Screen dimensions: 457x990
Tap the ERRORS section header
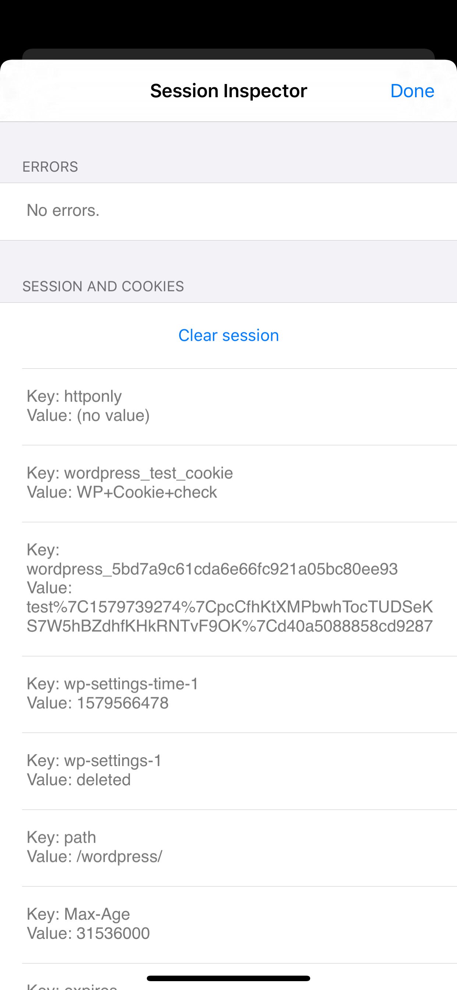point(50,166)
